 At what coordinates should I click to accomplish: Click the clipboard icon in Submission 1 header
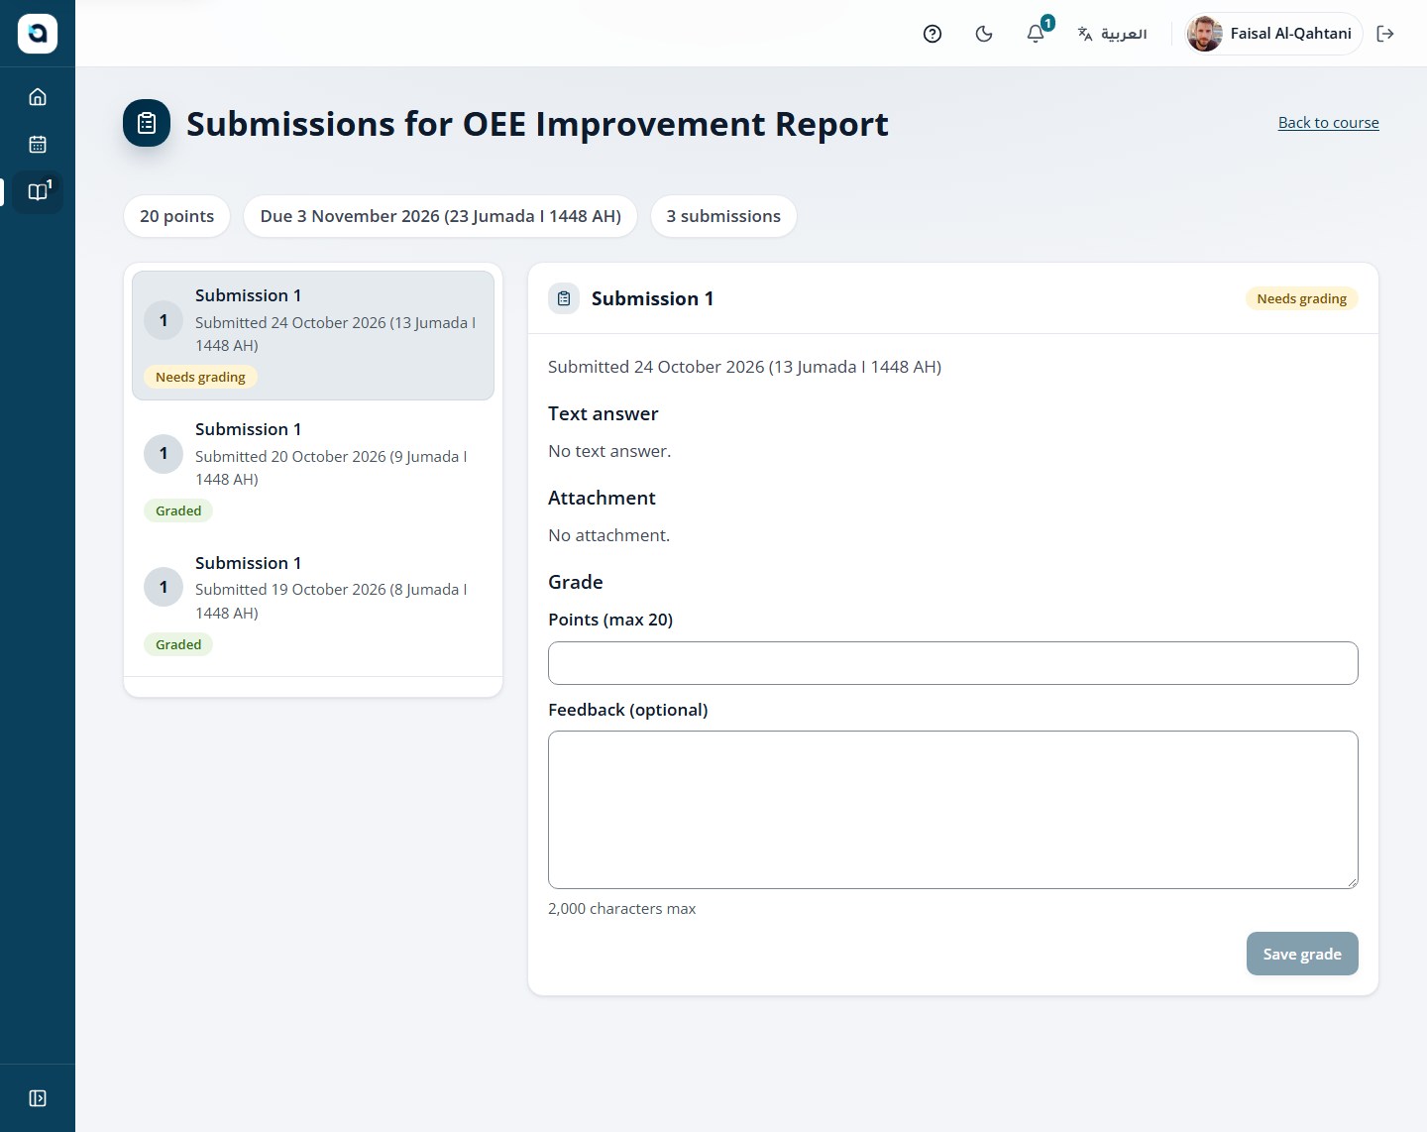coord(564,298)
